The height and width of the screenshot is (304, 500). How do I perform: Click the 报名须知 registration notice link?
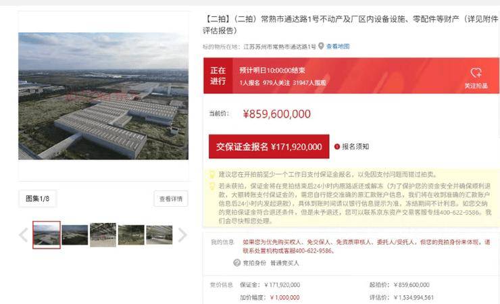tap(355, 147)
